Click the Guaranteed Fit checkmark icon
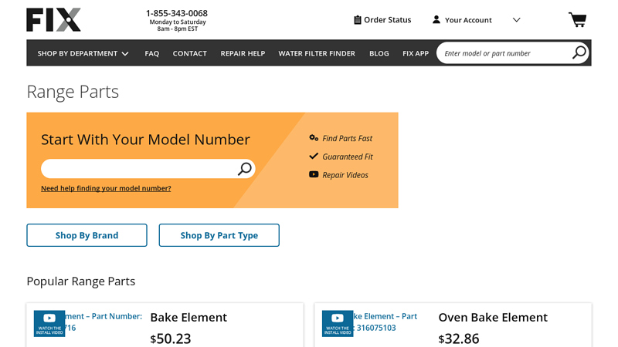Screen dimensions: 618x347 point(314,157)
